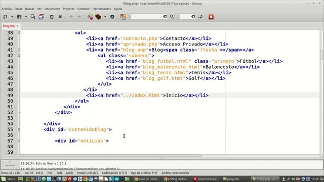The image size is (324, 182).
Task: Click the vertical scrollbar thumb of editor
Action: 321,55
